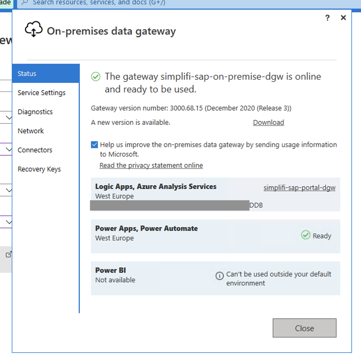Click the green Ready check icon
Screen dimensions: 361x362
coord(306,235)
